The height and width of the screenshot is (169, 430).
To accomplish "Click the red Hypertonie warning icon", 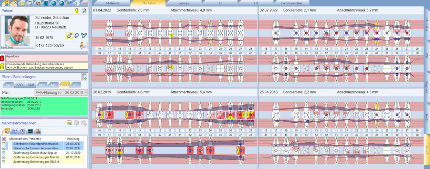I will [2, 58].
